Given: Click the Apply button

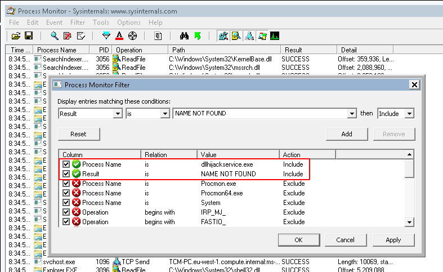Looking at the screenshot, I should click(393, 240).
